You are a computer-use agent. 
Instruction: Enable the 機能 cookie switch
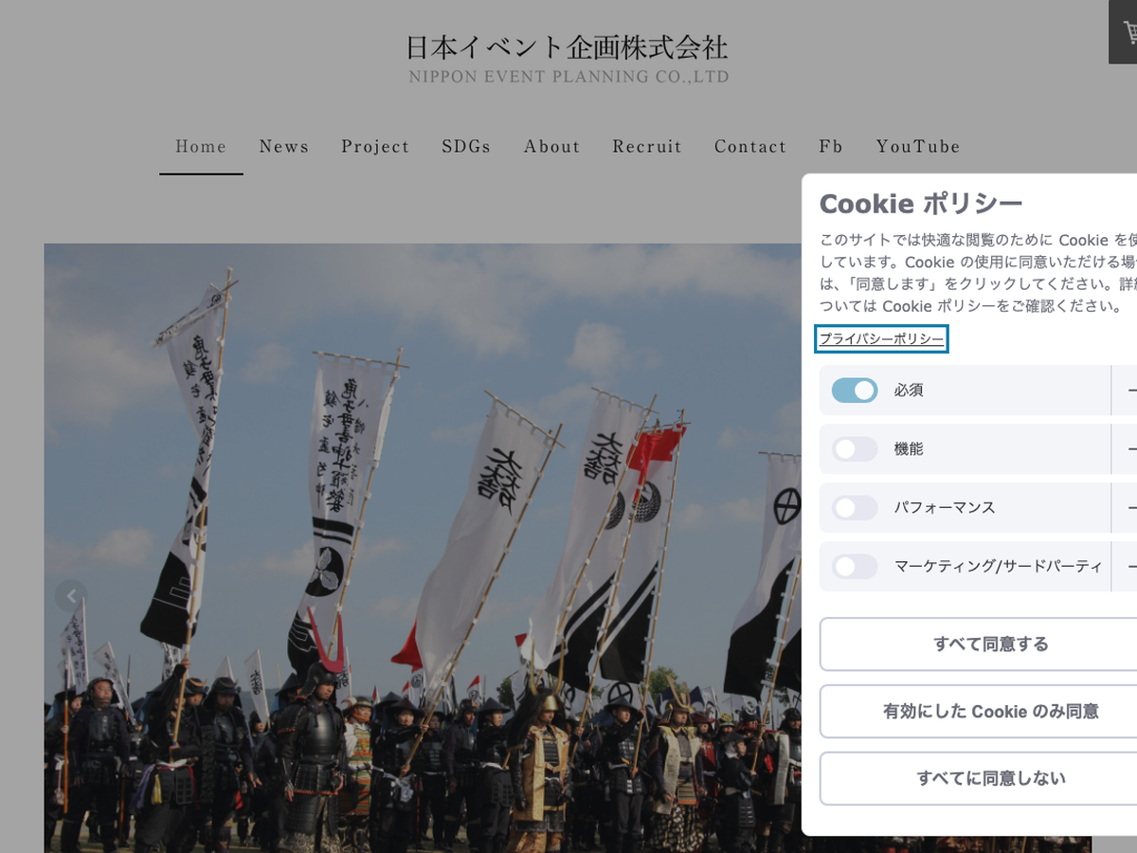855,449
